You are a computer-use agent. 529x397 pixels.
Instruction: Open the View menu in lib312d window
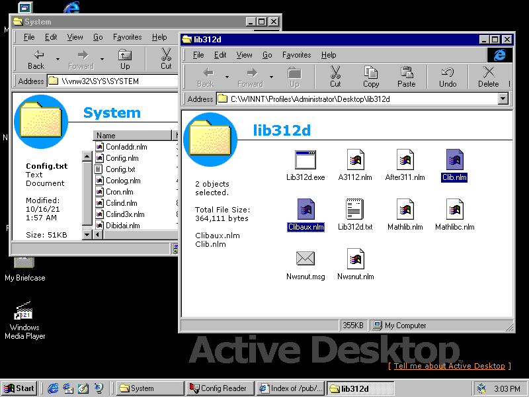pos(244,55)
